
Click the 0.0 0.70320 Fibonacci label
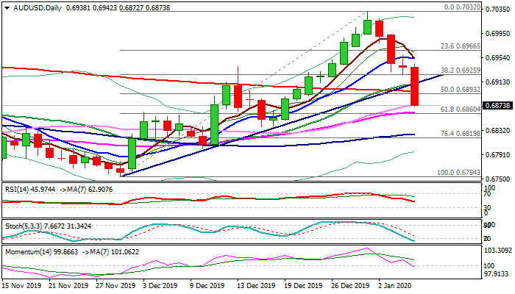point(462,7)
